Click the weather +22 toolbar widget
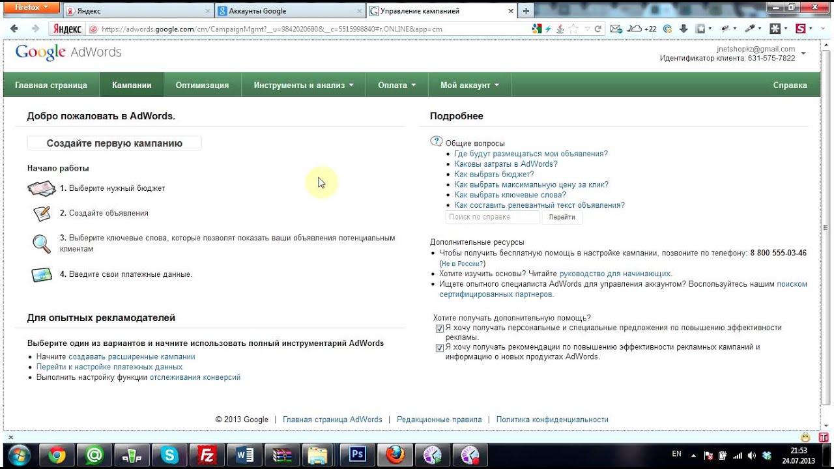The height and width of the screenshot is (469, 834). click(x=642, y=29)
